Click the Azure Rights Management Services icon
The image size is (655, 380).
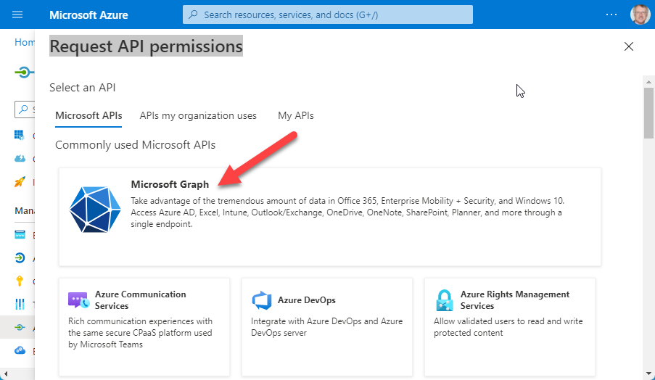click(444, 300)
